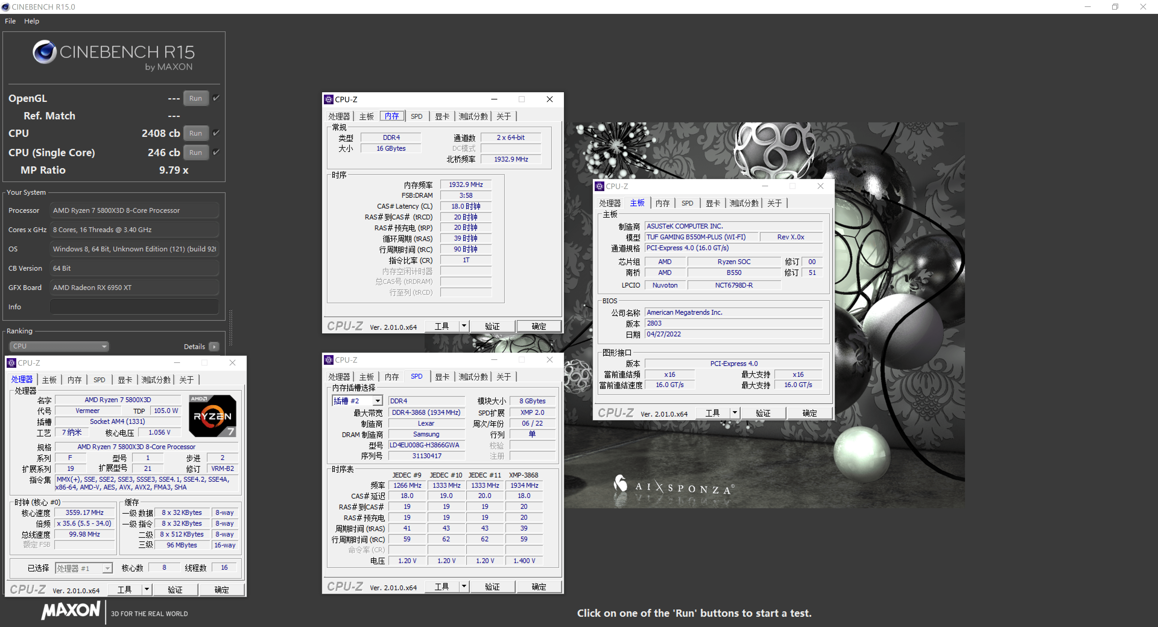Click the CPU-Z SPD window title icon
This screenshot has width=1158, height=627.
click(x=329, y=360)
